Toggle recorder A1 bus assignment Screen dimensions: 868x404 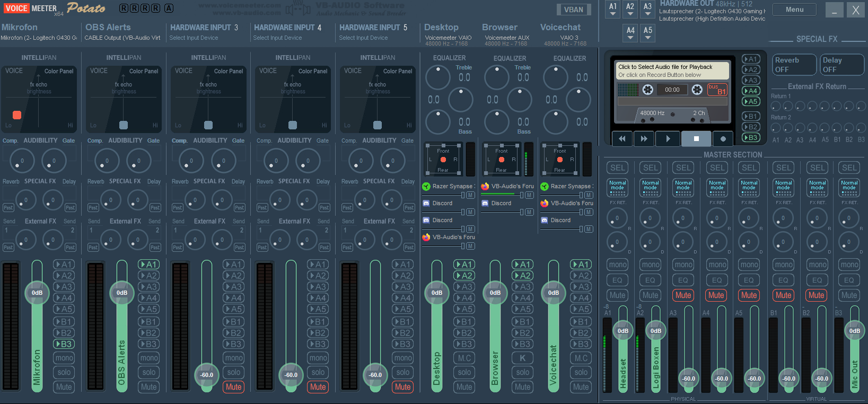(x=750, y=59)
